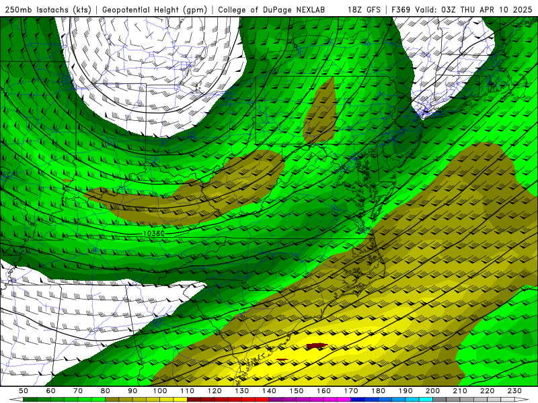Click the 100 value on the color scale

click(160, 391)
